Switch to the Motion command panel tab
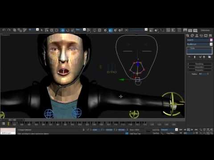Viewport: 214px width, 160px height. pyautogui.click(x=201, y=36)
